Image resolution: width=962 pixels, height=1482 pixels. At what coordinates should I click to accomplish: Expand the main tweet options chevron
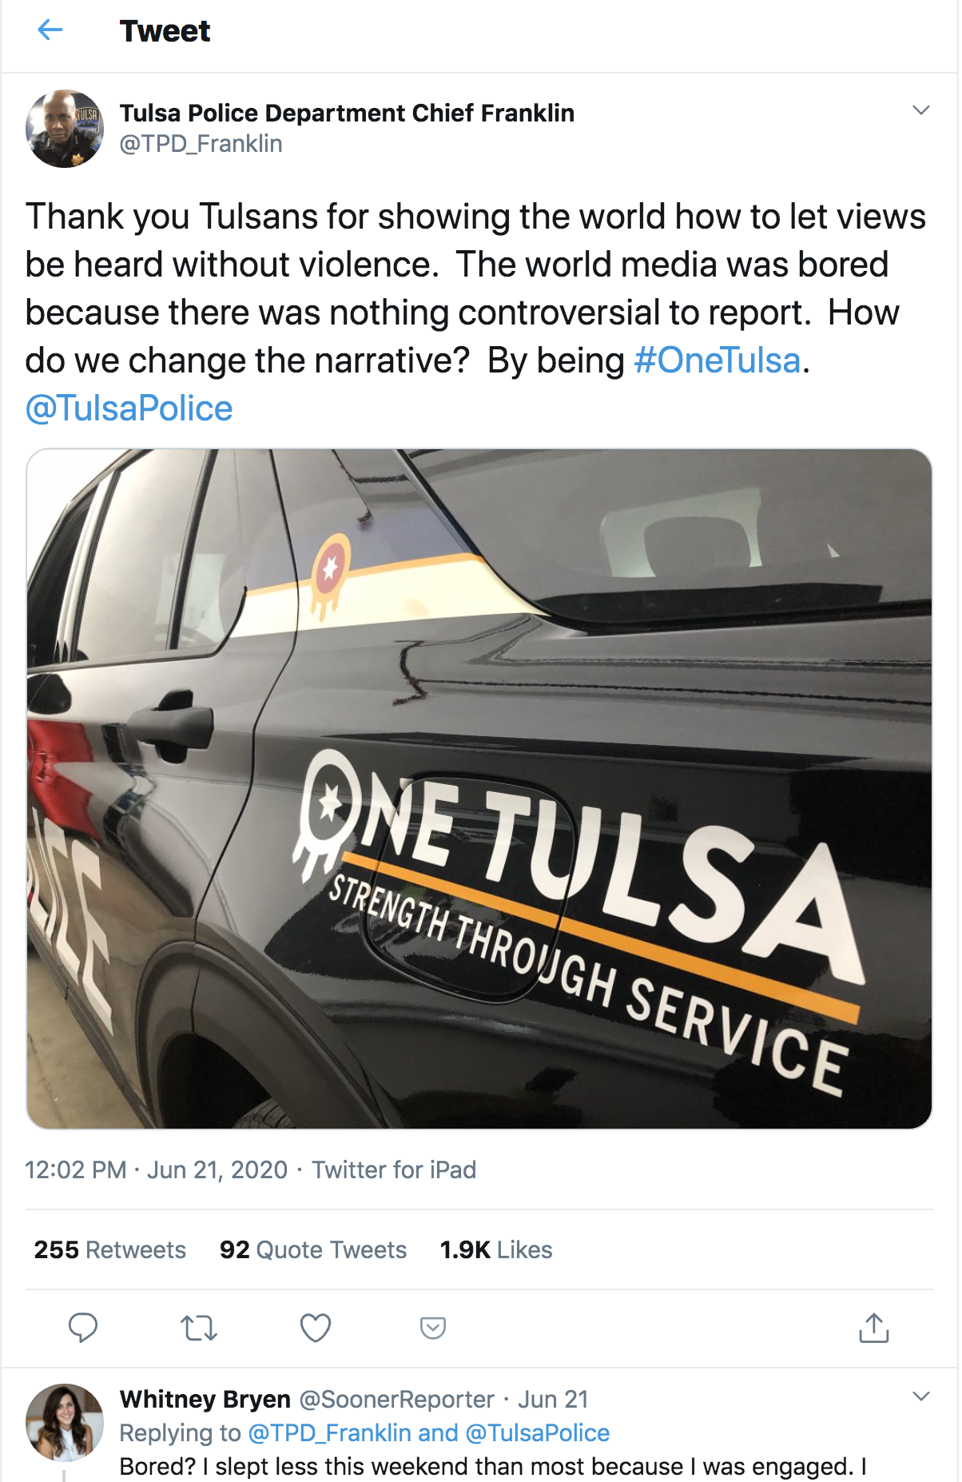pyautogui.click(x=920, y=110)
